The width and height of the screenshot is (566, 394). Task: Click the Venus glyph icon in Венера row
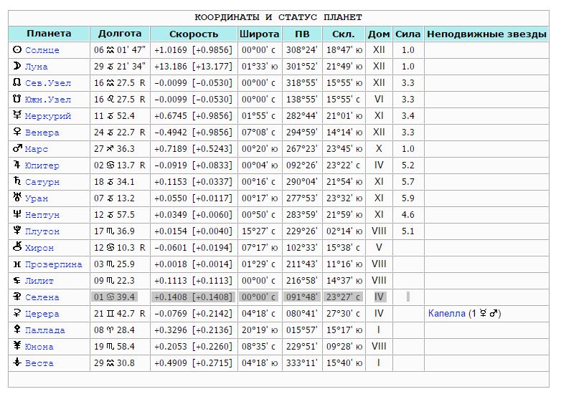[17, 133]
